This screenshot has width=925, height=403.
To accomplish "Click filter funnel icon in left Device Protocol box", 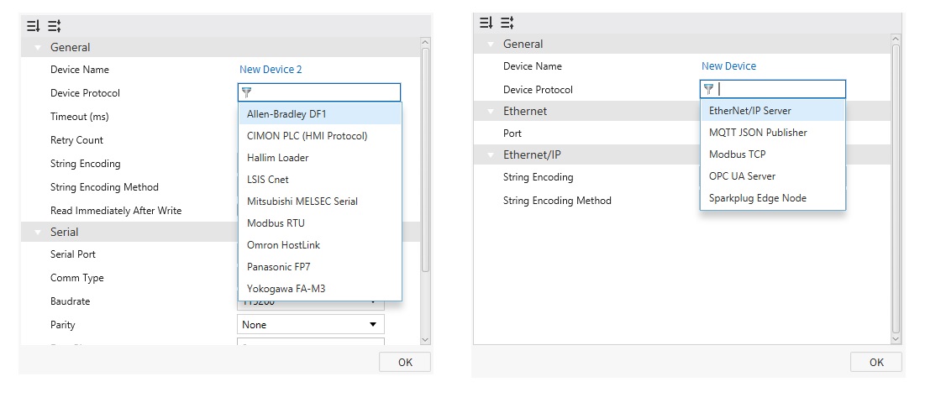I will 247,92.
